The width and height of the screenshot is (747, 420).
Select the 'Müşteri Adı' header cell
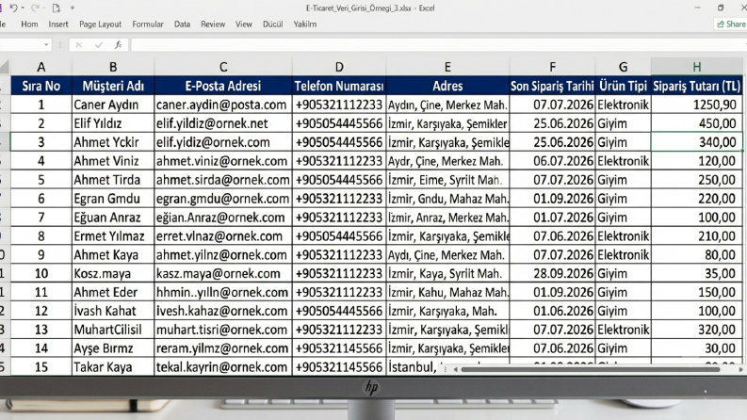click(x=113, y=86)
